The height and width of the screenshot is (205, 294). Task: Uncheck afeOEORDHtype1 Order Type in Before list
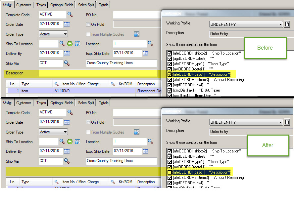click(x=170, y=64)
